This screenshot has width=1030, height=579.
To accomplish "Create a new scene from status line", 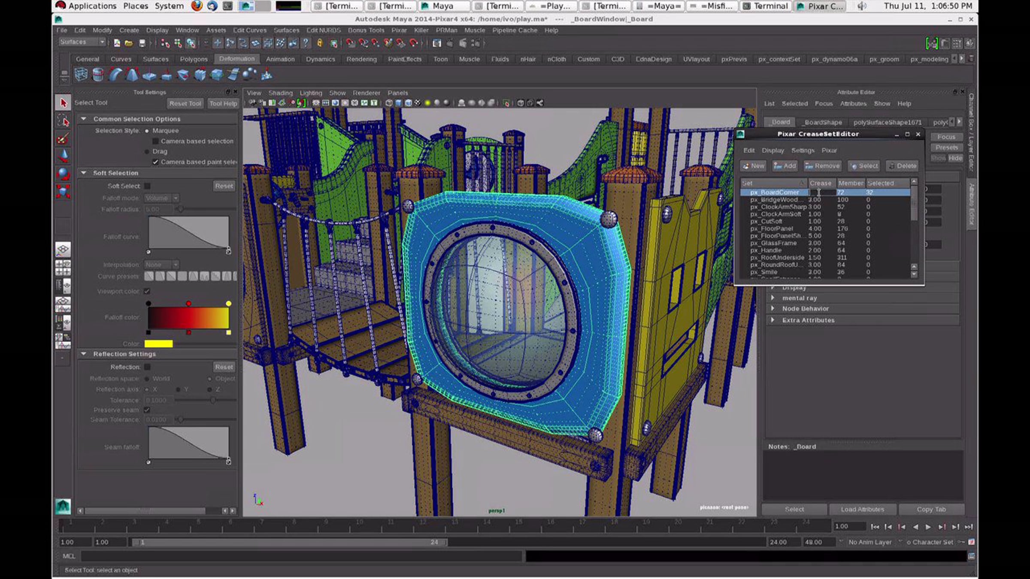I will coord(117,43).
